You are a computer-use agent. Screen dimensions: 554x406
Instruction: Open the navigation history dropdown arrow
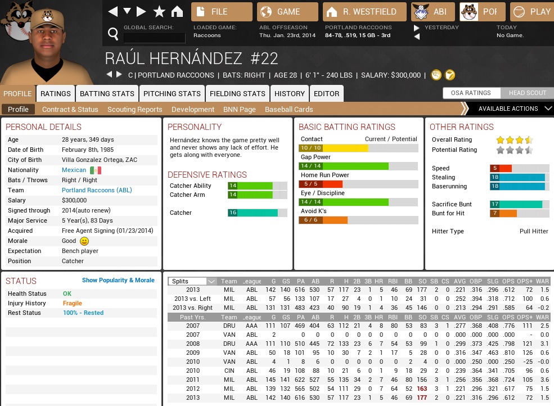(127, 11)
